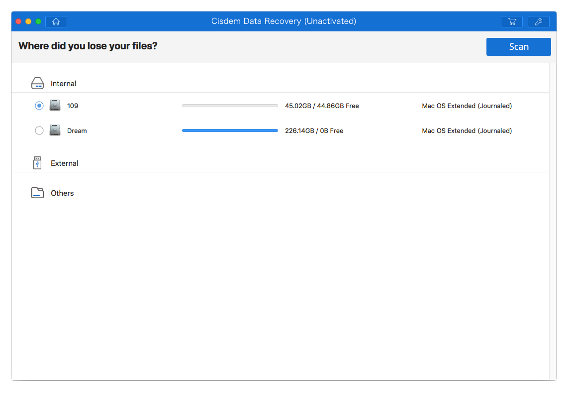This screenshot has height=393, width=569.
Task: Open activation with the key icon
Action: tap(538, 21)
